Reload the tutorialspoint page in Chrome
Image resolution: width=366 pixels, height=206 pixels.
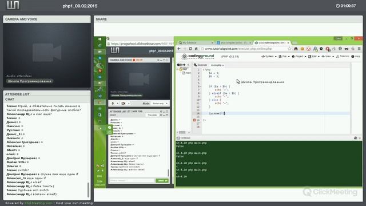coord(190,49)
